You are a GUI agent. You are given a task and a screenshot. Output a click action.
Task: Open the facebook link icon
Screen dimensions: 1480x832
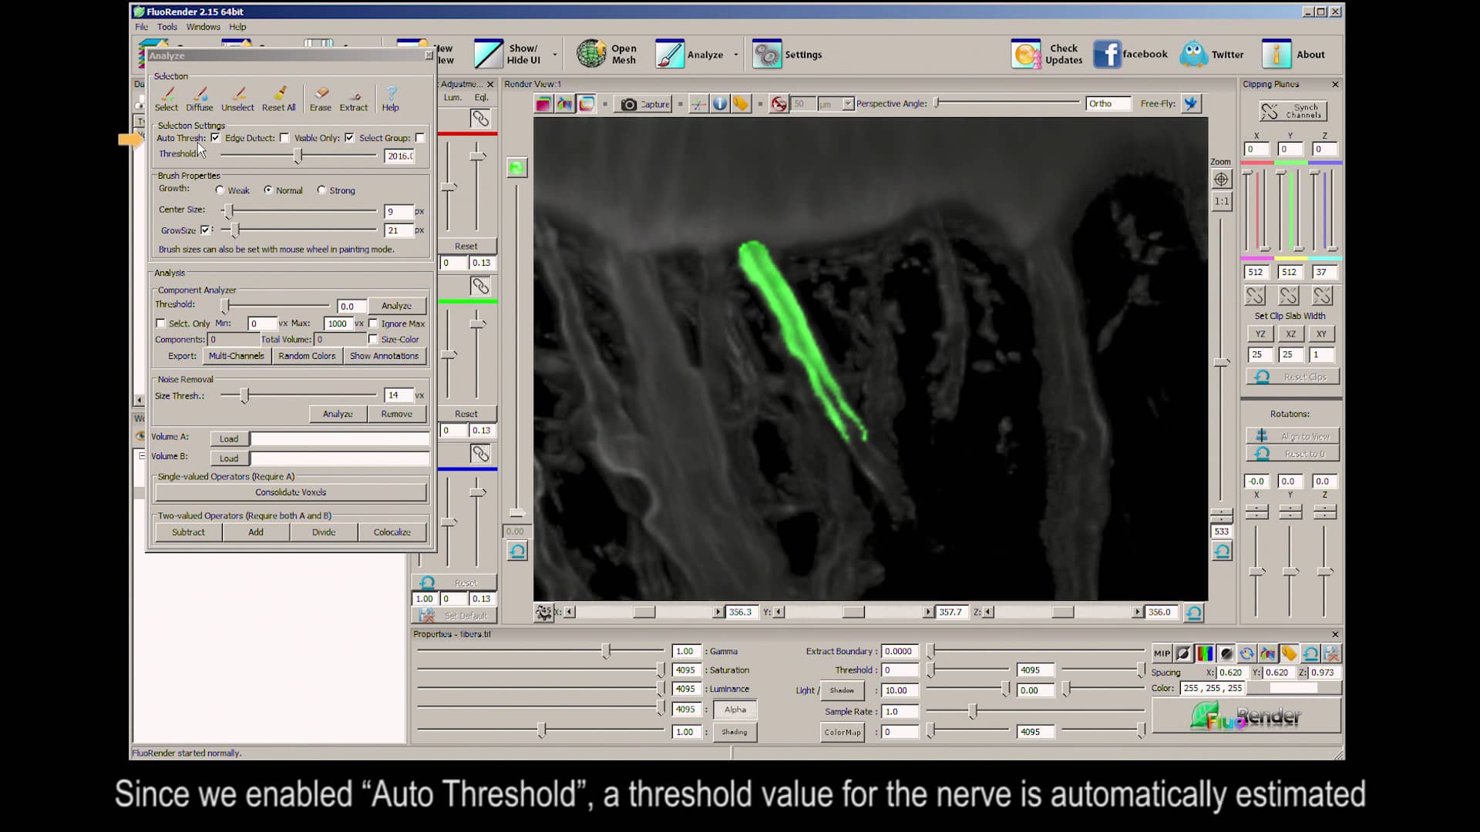pos(1107,54)
